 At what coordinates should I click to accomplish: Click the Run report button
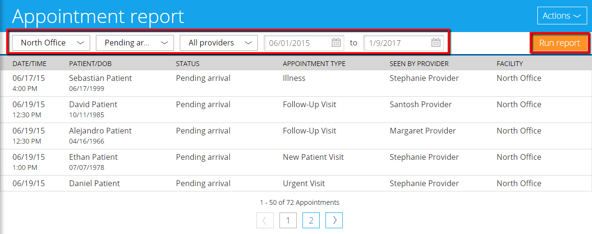coord(559,43)
